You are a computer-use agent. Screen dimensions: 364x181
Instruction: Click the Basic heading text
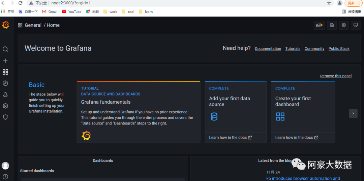[x=37, y=85]
